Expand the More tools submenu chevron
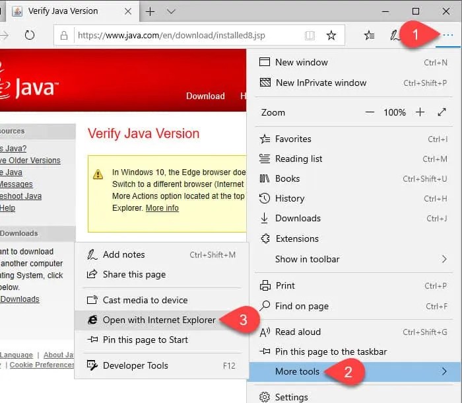 [x=444, y=371]
